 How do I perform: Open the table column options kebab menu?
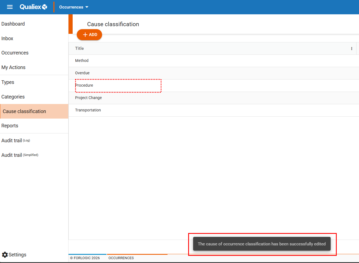(351, 49)
